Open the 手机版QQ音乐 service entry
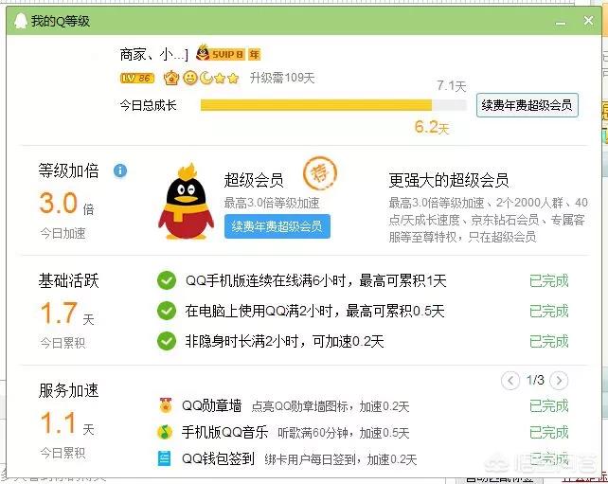The width and height of the screenshot is (608, 484). [x=224, y=433]
